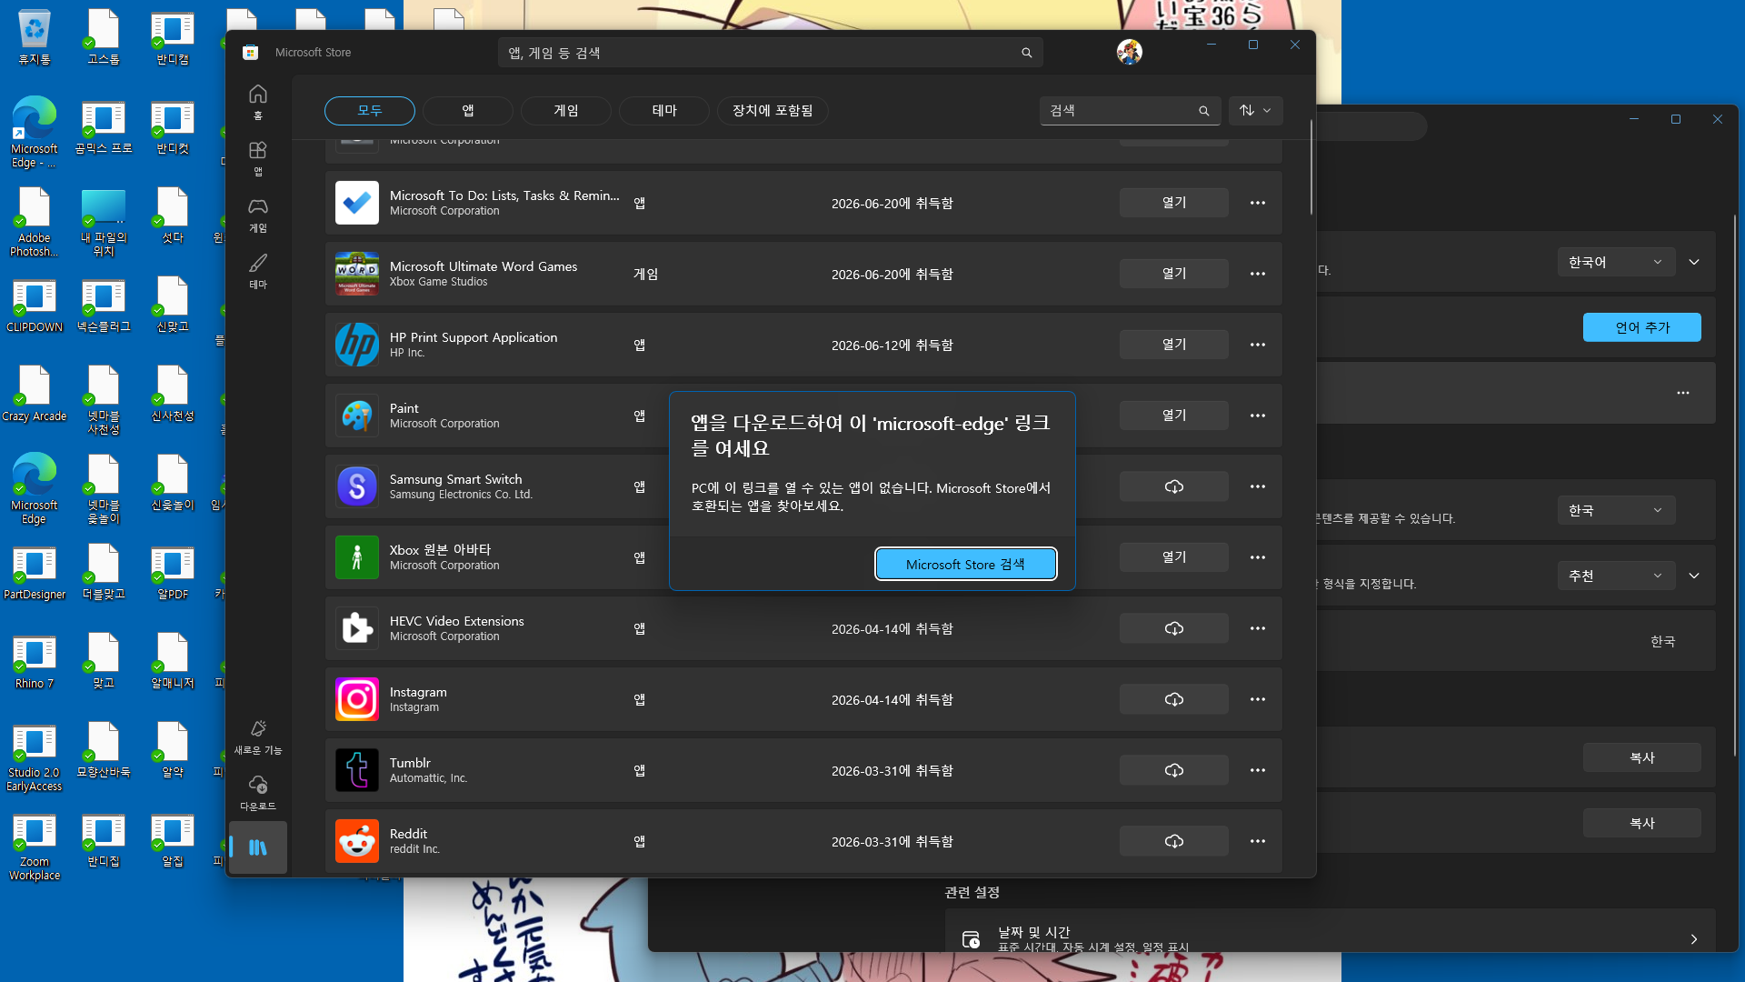Click the Microsoft Store 검색 button in the dialog
Viewport: 1745px width, 982px height.
pos(965,564)
